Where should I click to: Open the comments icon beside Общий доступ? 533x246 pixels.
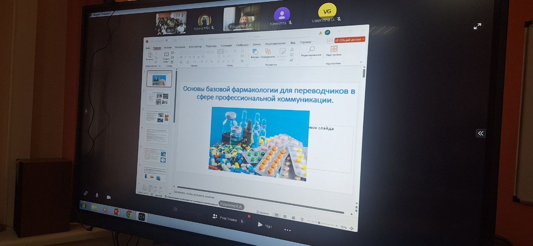point(330,40)
